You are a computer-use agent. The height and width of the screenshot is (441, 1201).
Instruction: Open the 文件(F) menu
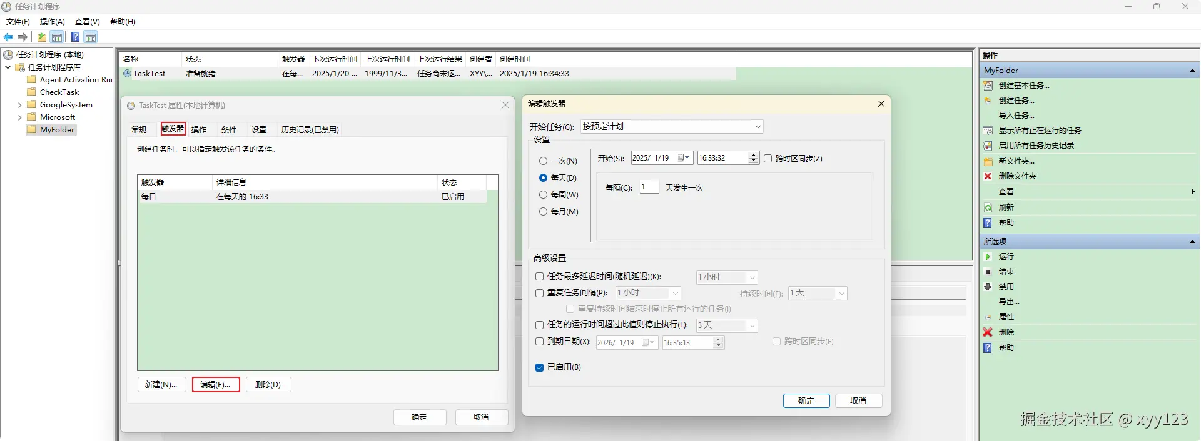click(x=18, y=22)
